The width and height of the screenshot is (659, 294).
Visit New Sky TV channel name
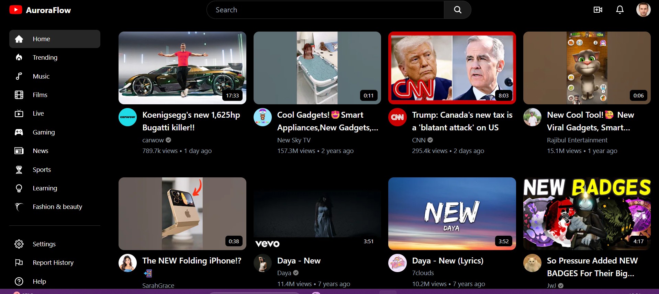294,140
